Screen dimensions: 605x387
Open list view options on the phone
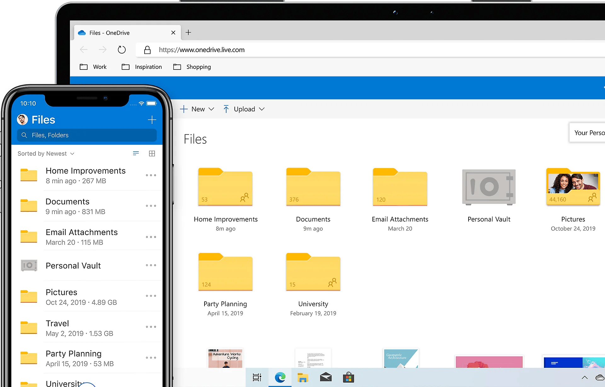(136, 153)
